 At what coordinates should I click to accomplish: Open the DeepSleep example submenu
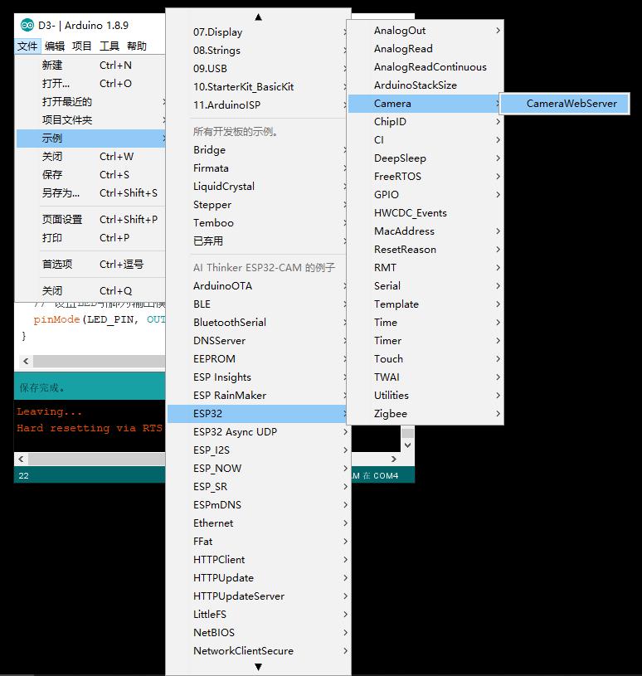[425, 158]
